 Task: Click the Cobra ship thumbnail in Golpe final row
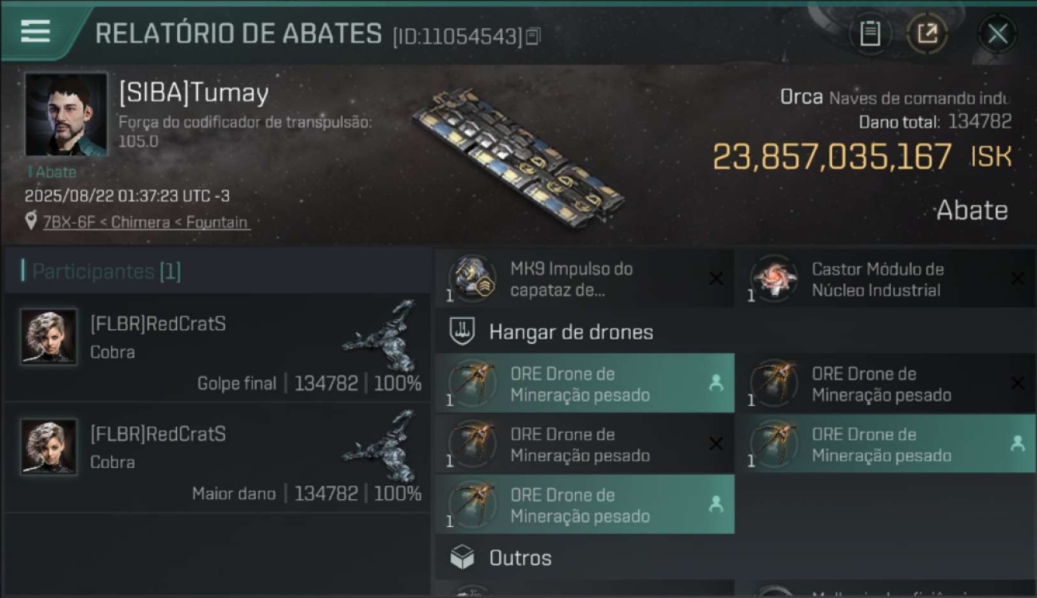point(381,336)
